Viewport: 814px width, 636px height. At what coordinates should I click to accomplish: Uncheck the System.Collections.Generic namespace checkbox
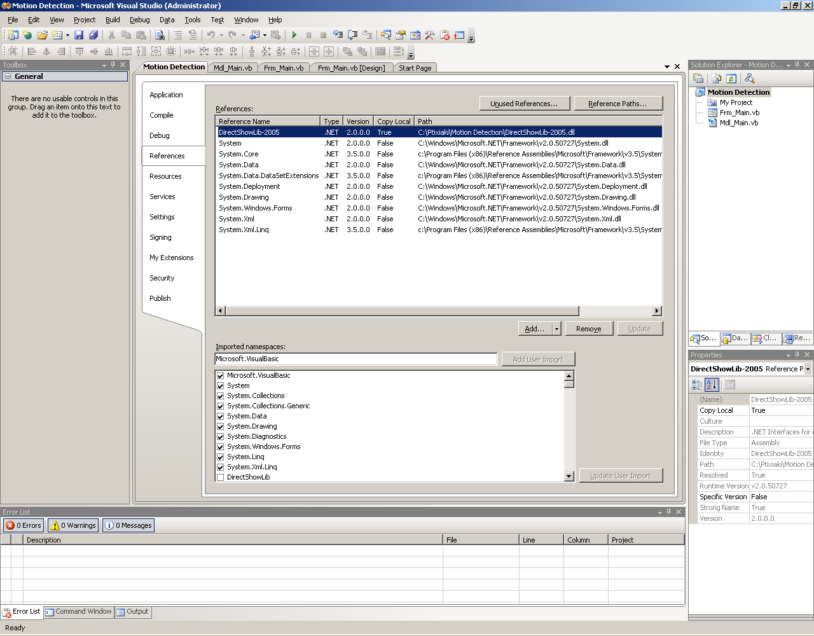[221, 406]
